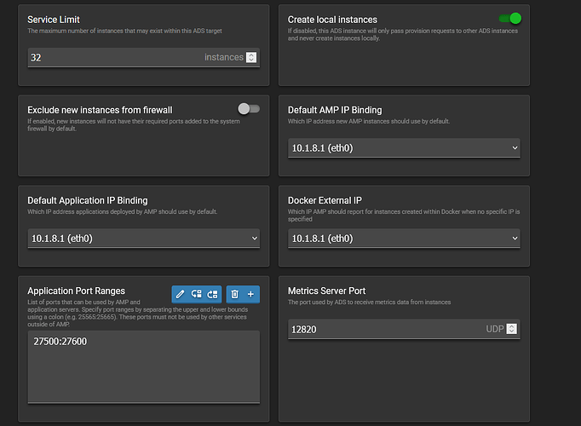Enable Exclude new instances from firewall

pos(248,108)
